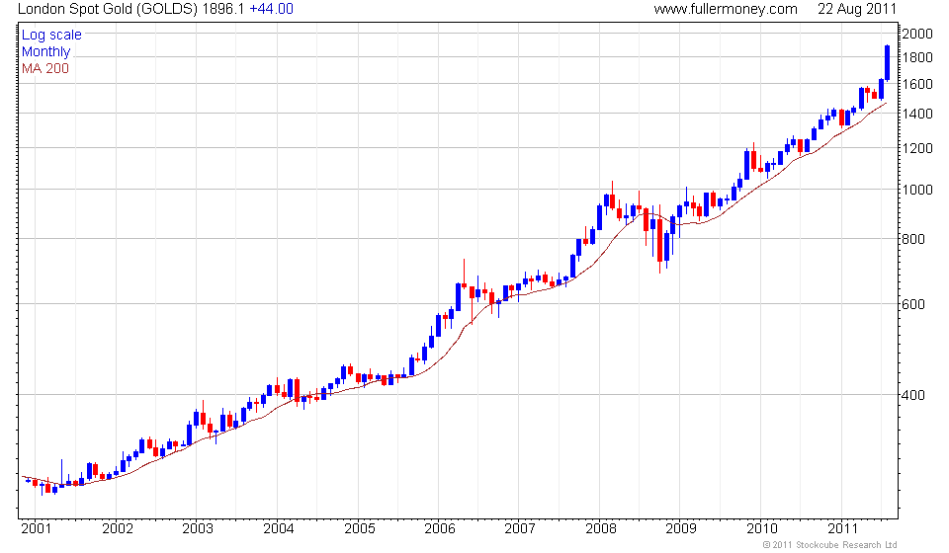Screen dimensions: 949x553
Task: Click the 'Monthly' label
Action: point(46,52)
